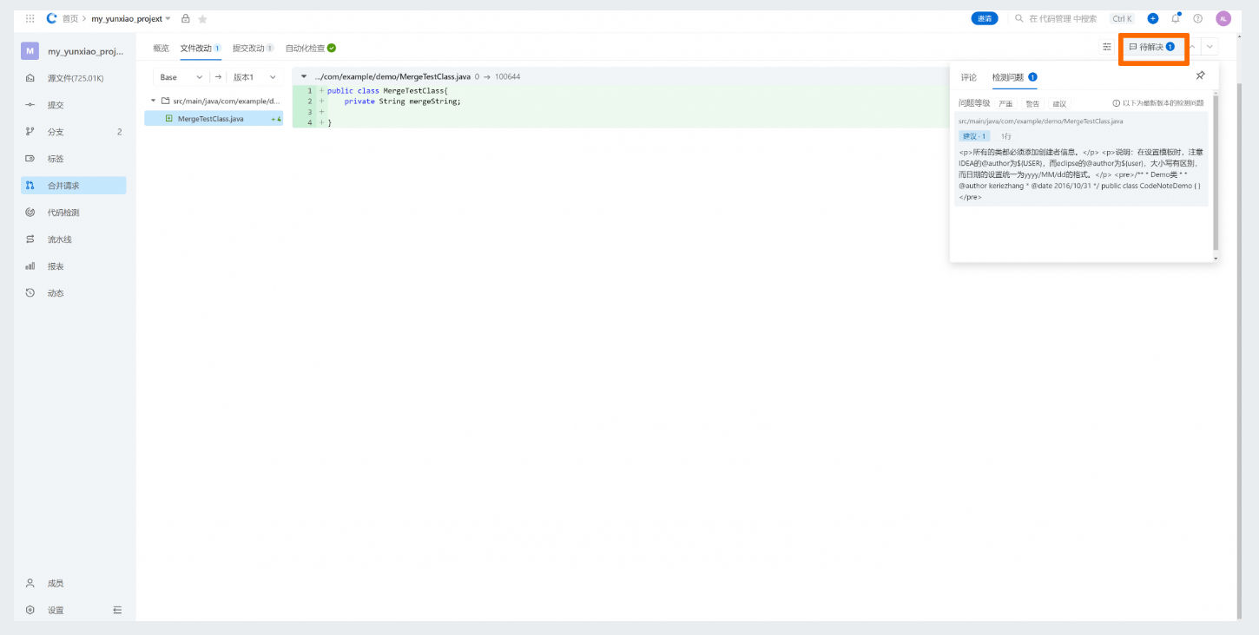Click the green automated check passed icon

coord(332,48)
